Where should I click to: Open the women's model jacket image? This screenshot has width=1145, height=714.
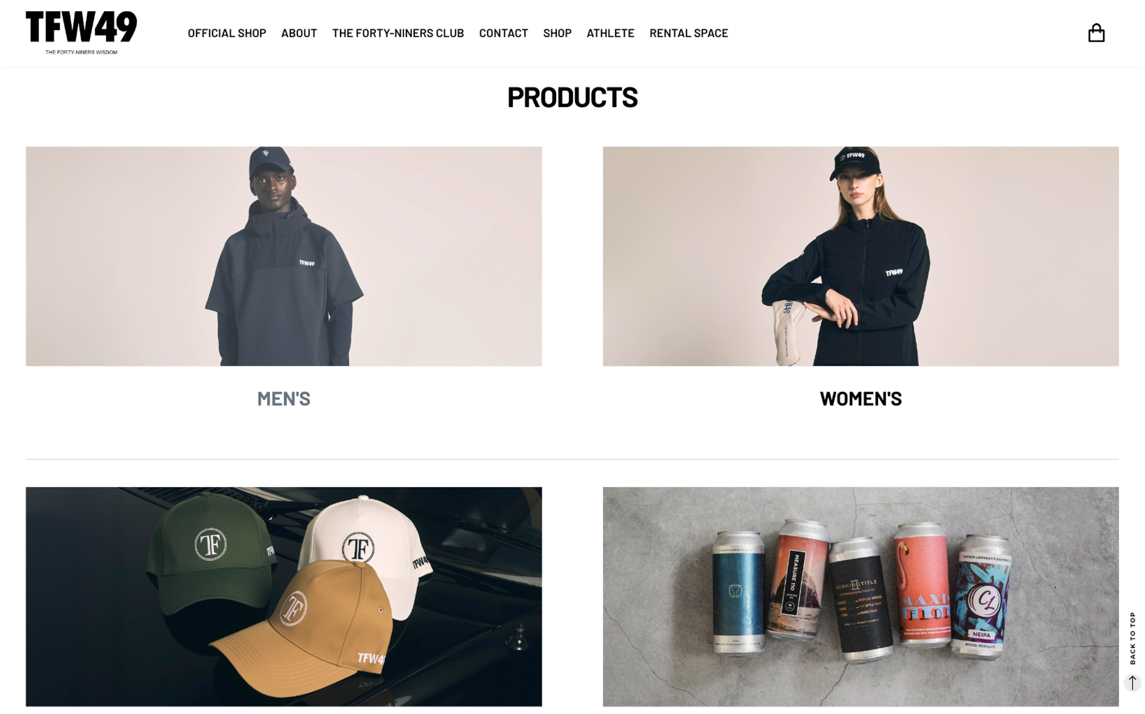(861, 256)
